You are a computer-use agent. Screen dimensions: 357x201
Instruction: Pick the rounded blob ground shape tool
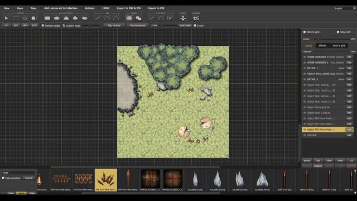tap(75, 18)
